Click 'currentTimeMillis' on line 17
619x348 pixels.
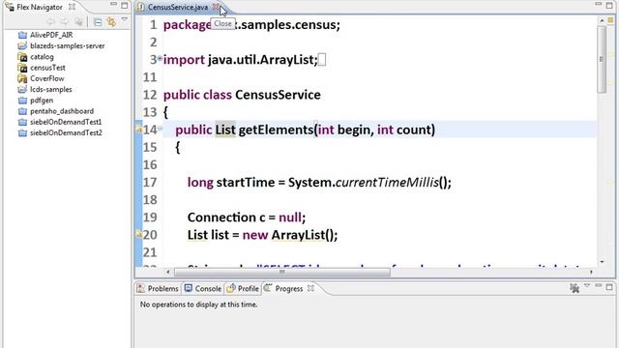[x=387, y=183]
